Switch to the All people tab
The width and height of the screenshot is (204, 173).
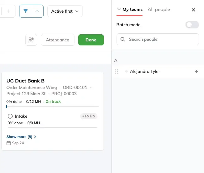pyautogui.click(x=159, y=10)
